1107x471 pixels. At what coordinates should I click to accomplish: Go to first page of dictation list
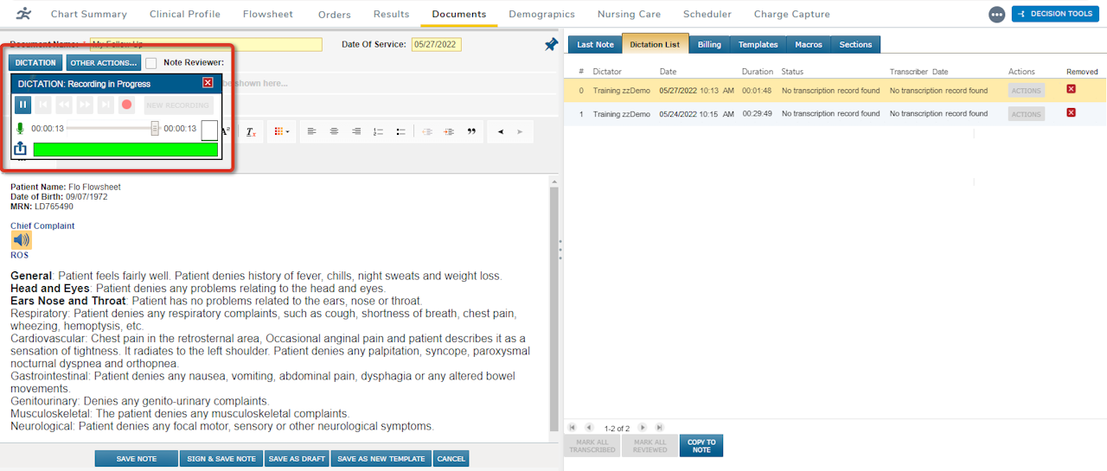pyautogui.click(x=573, y=427)
